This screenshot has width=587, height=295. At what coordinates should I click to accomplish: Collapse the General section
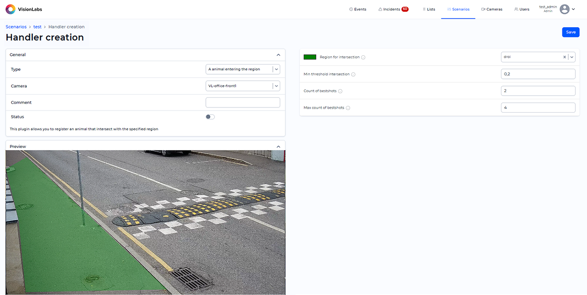pyautogui.click(x=278, y=55)
